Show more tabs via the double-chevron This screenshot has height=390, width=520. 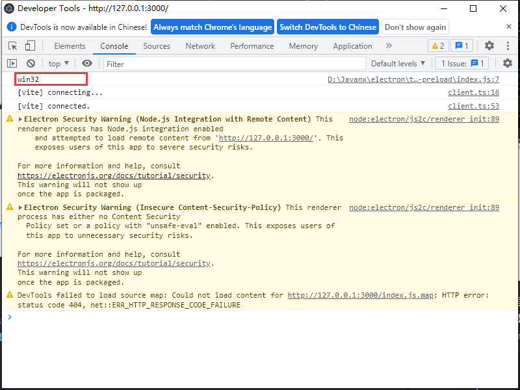click(x=389, y=45)
